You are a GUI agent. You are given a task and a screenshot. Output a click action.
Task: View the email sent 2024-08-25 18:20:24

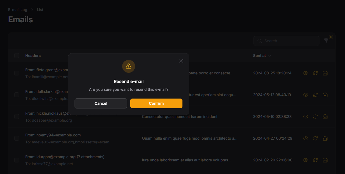[306, 73]
